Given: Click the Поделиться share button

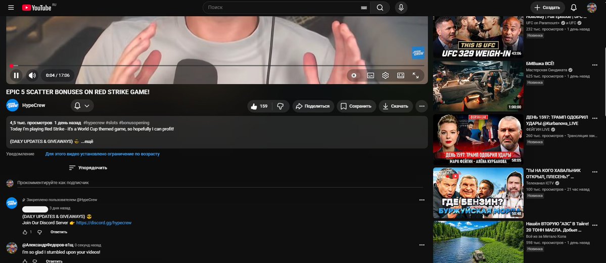Looking at the screenshot, I should [x=313, y=106].
